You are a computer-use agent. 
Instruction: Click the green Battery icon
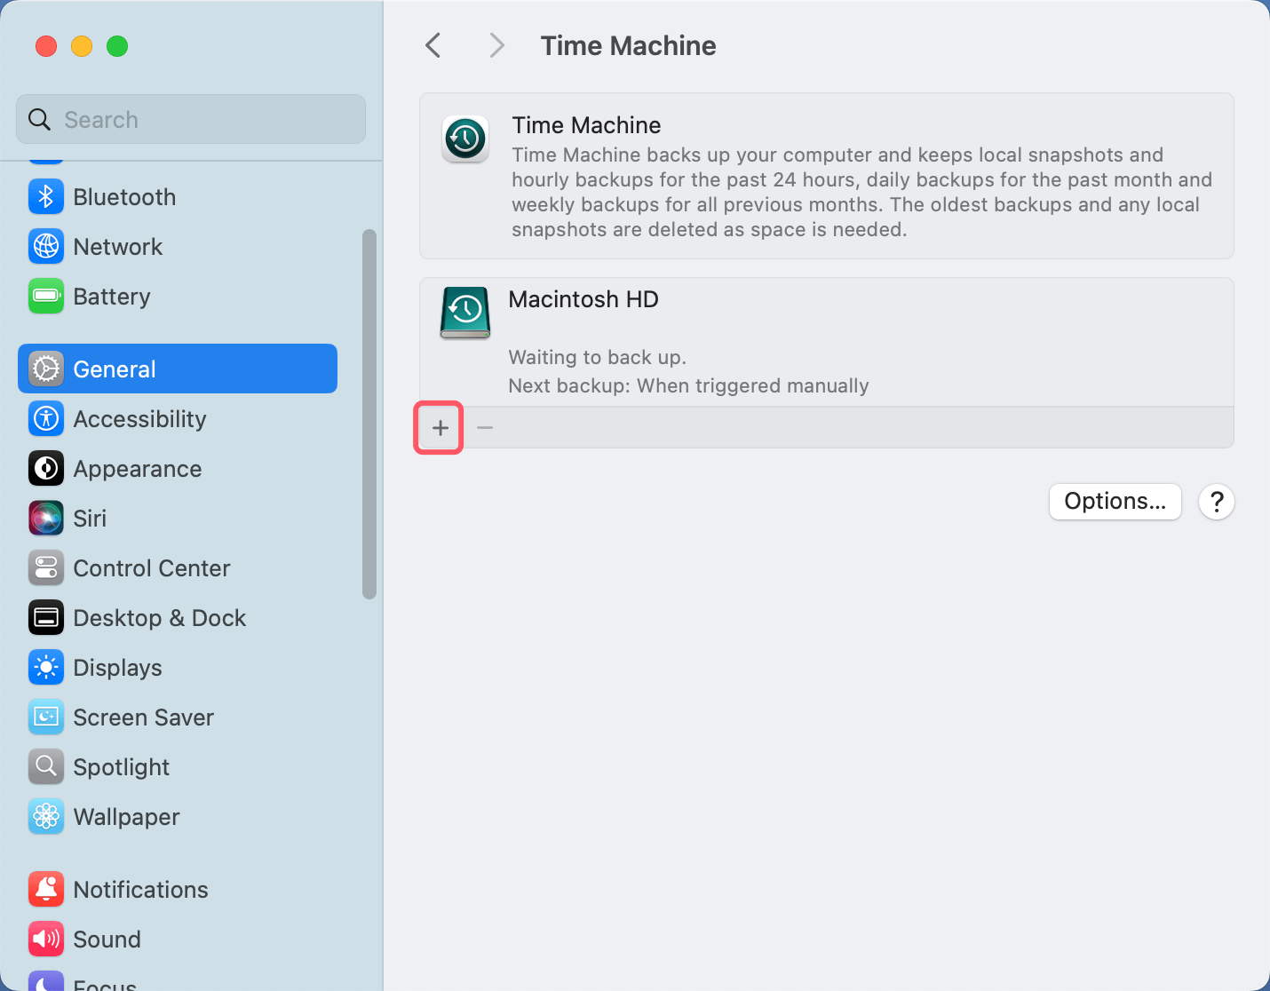(x=46, y=297)
